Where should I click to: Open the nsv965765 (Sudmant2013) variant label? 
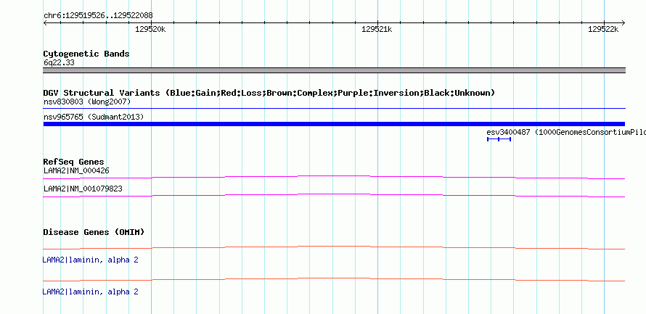[x=94, y=117]
